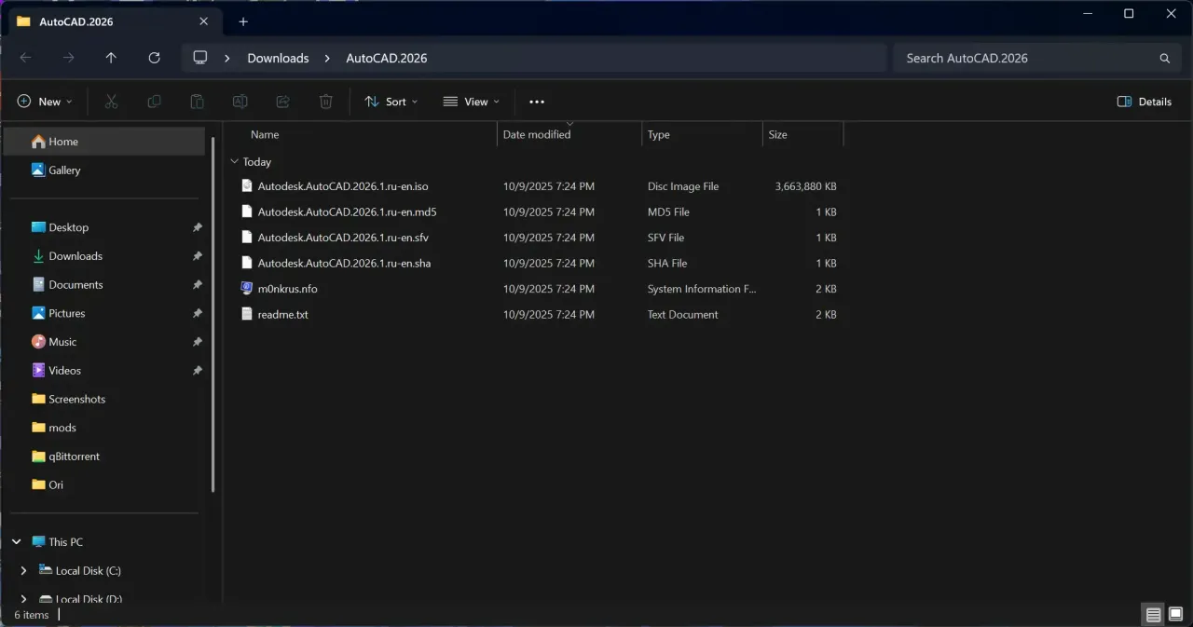Click Downloads in the address breadcrumb

(x=278, y=58)
